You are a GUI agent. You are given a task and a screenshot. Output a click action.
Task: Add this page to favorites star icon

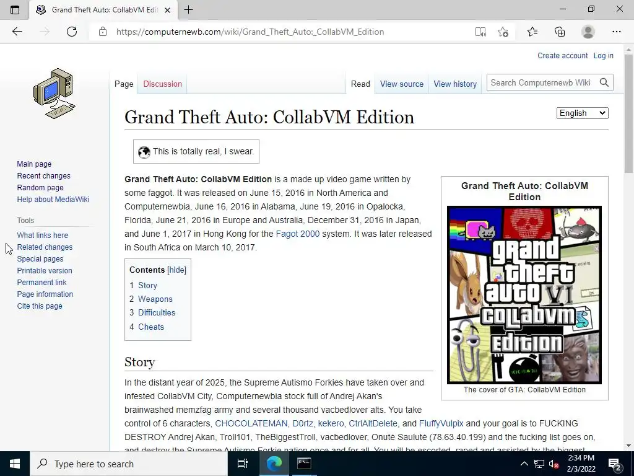(503, 32)
